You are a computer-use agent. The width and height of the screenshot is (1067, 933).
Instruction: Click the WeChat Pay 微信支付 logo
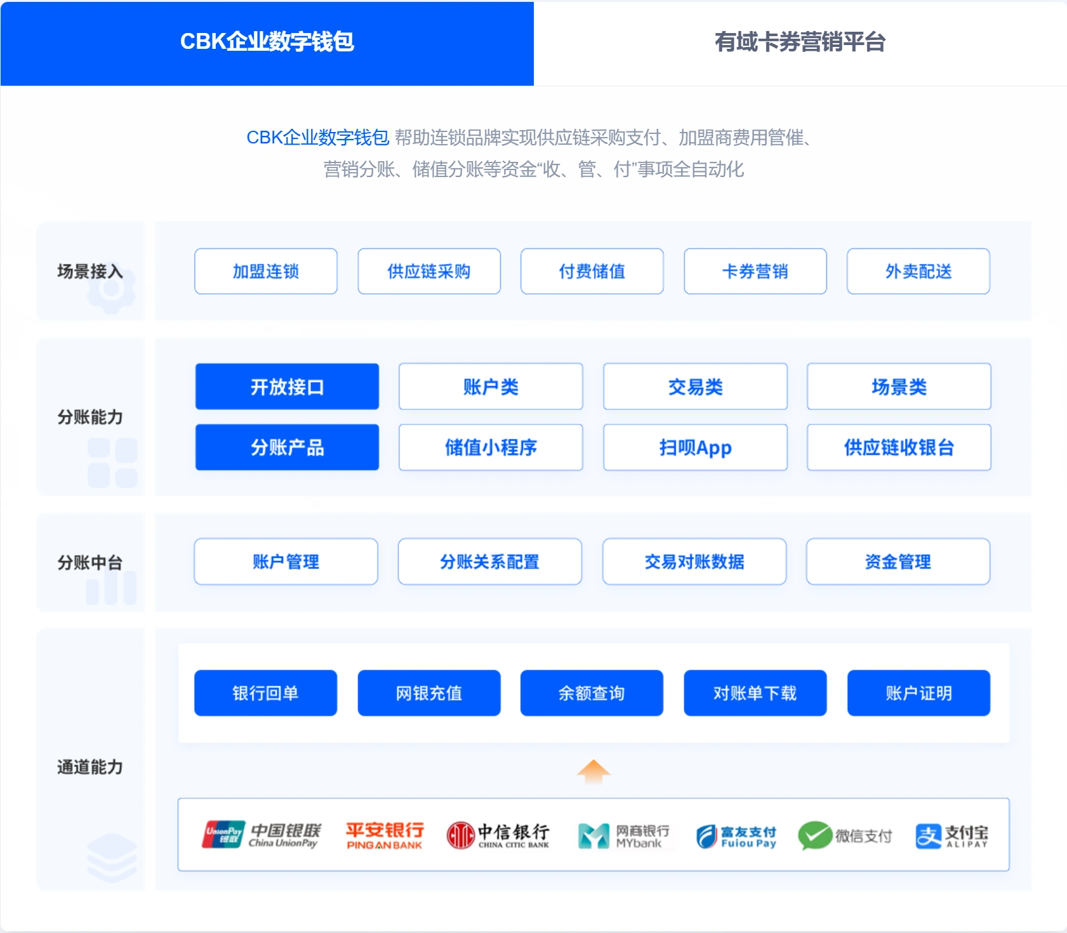click(x=845, y=836)
